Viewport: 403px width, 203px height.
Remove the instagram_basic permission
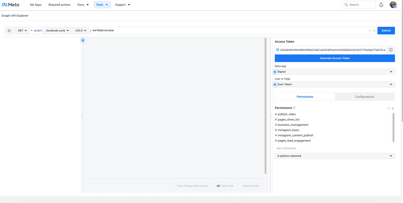(276, 130)
